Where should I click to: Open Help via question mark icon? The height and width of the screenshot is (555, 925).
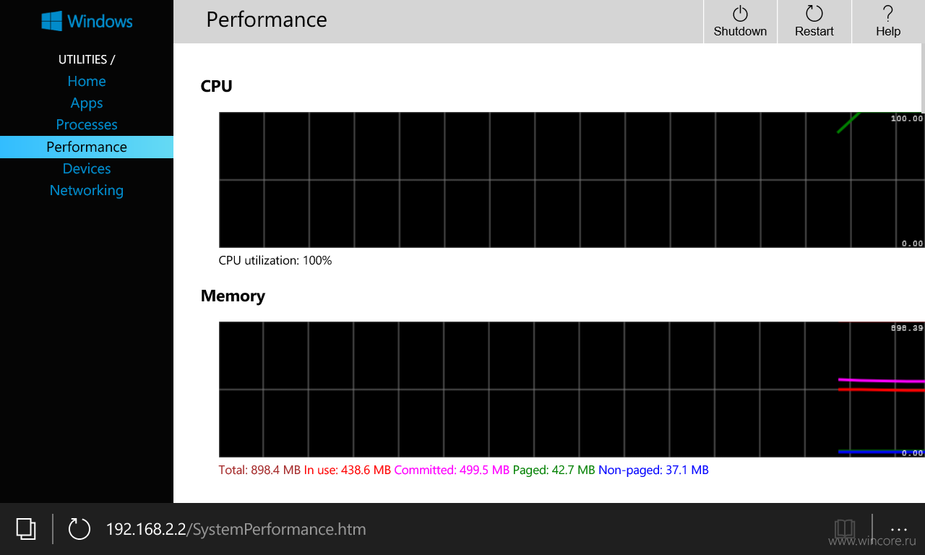[x=888, y=13]
